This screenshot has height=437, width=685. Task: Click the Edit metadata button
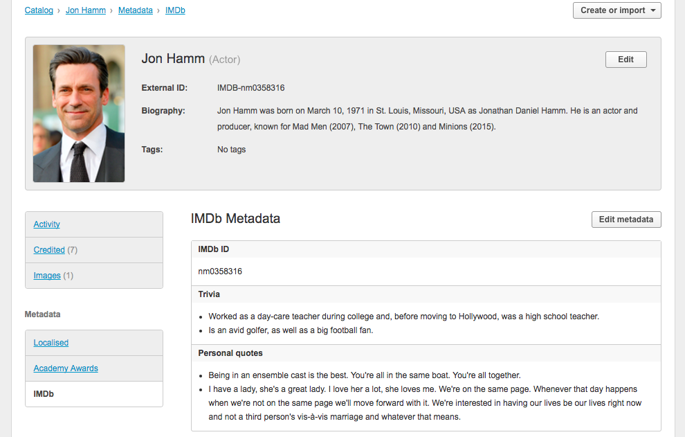tap(626, 220)
